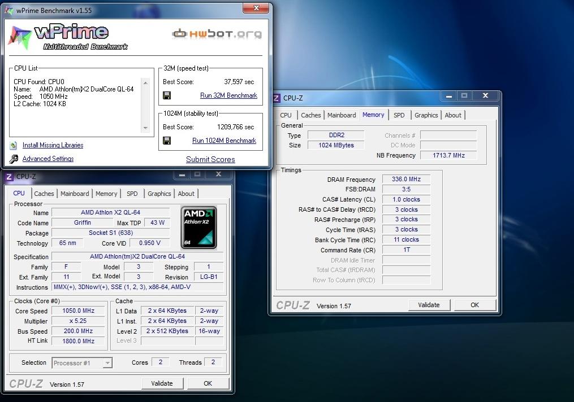574x402 pixels.
Task: Open Advanced Settings link
Action: pyautogui.click(x=48, y=159)
